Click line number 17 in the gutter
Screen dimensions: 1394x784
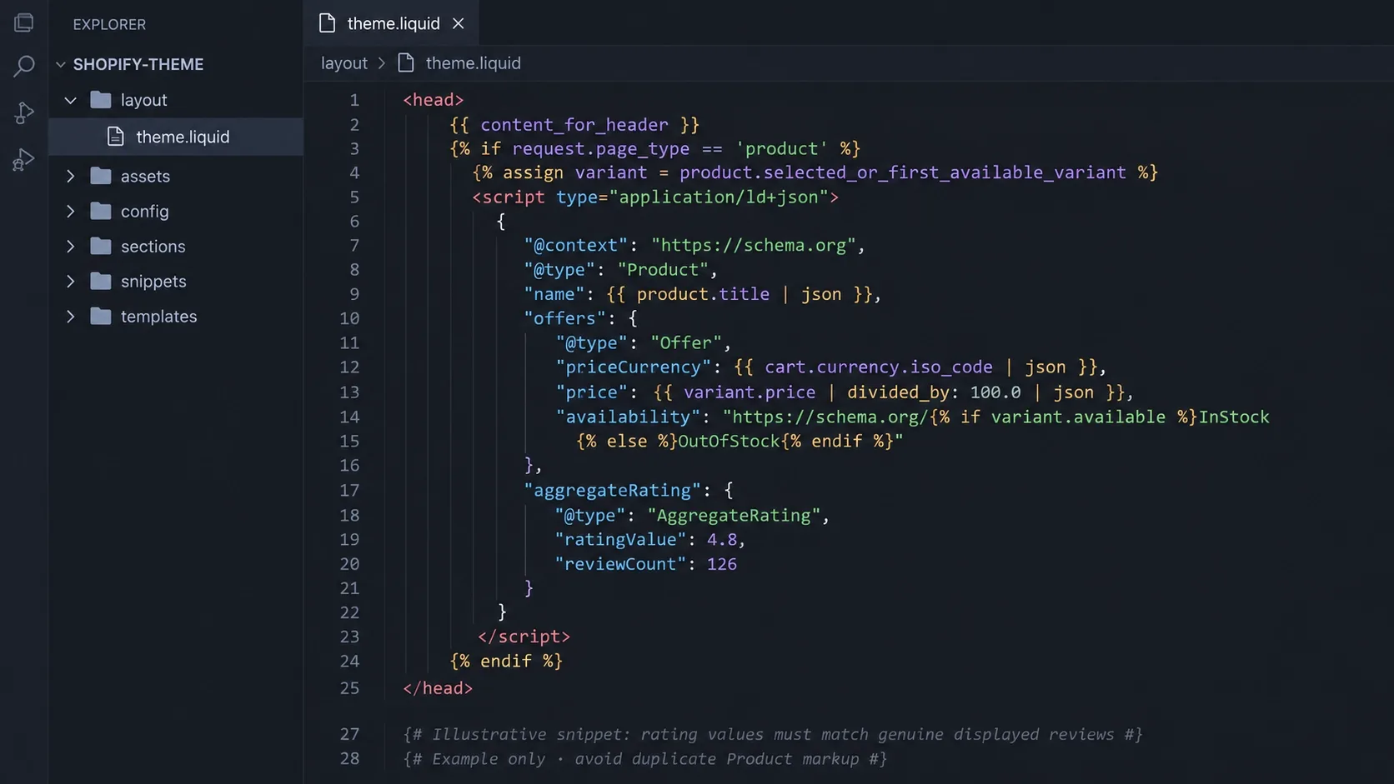(x=349, y=490)
